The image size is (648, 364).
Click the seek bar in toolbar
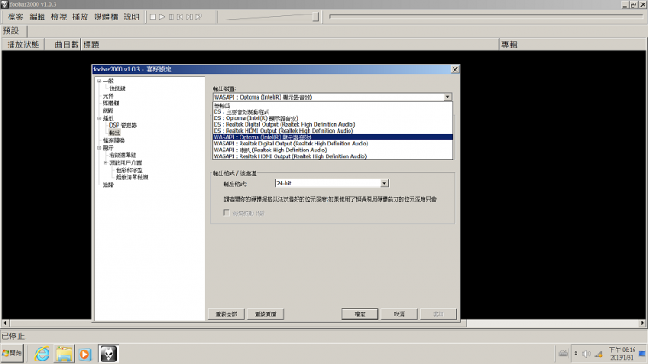tap(486, 17)
